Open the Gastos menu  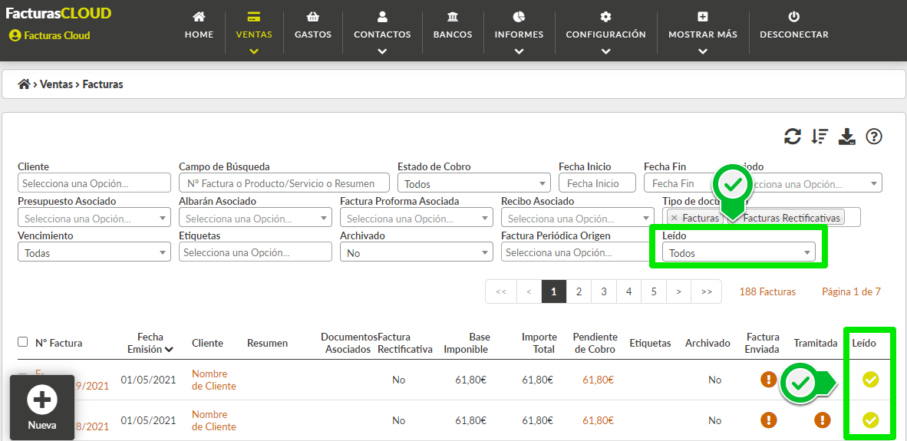[313, 25]
